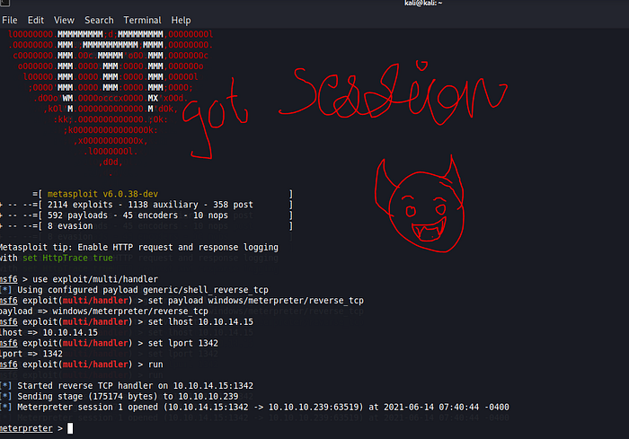Open the Terminal menu

pos(142,20)
